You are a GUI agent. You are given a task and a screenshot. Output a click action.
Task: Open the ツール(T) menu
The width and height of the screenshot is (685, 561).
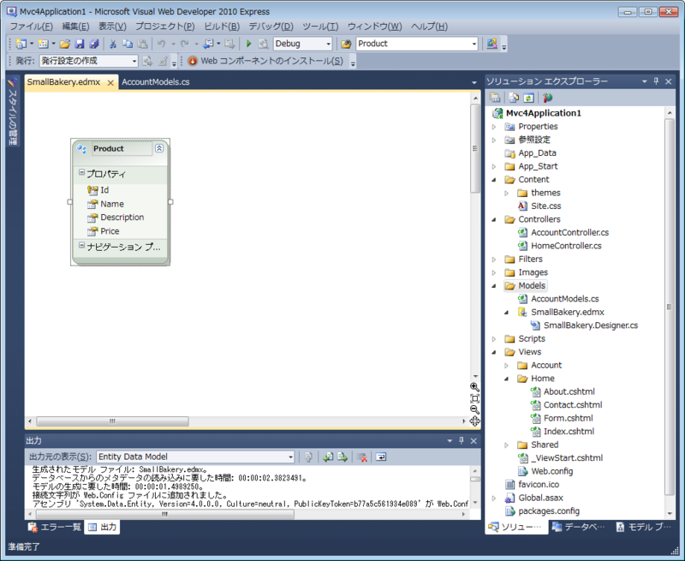(320, 27)
